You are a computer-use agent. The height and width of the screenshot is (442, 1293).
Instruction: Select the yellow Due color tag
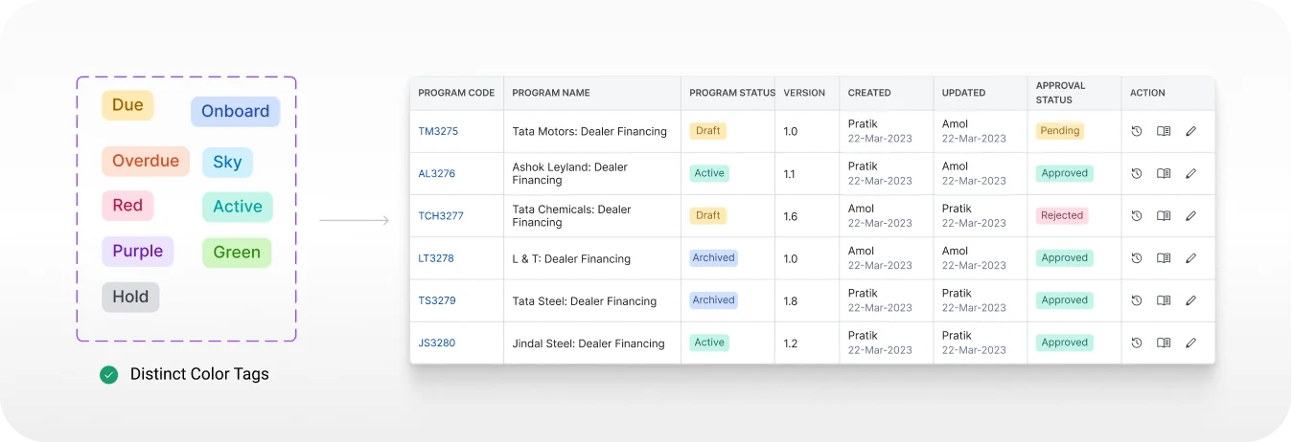pyautogui.click(x=127, y=105)
